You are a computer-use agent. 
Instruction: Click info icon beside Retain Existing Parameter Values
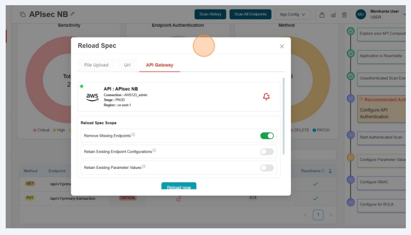[x=144, y=167]
